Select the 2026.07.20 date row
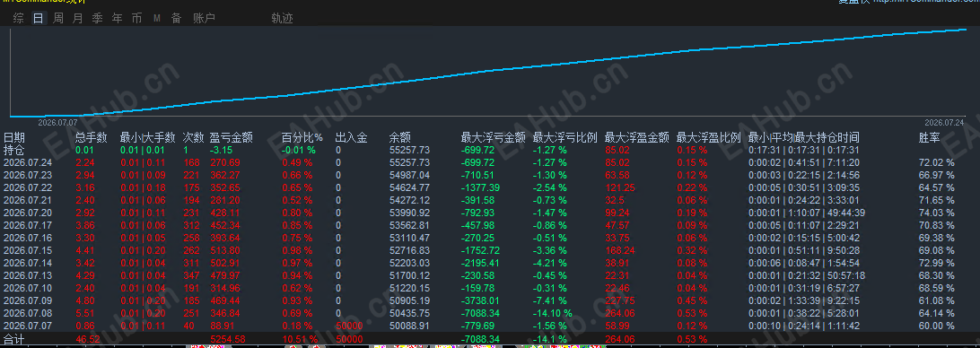980x348 pixels. 28,213
